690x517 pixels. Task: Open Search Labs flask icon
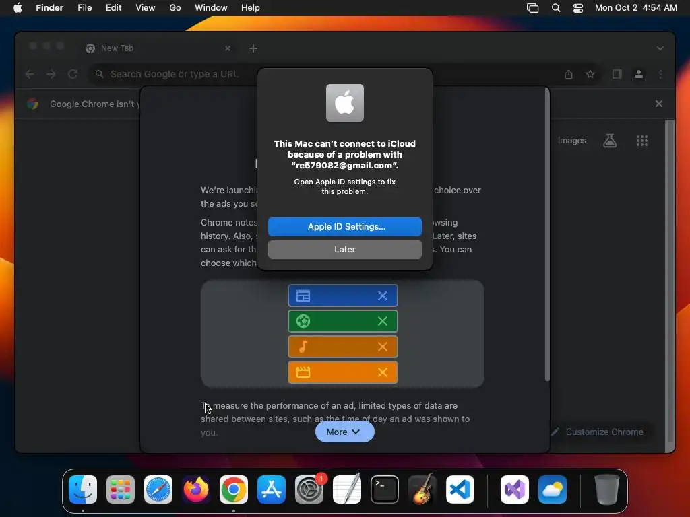click(x=610, y=141)
